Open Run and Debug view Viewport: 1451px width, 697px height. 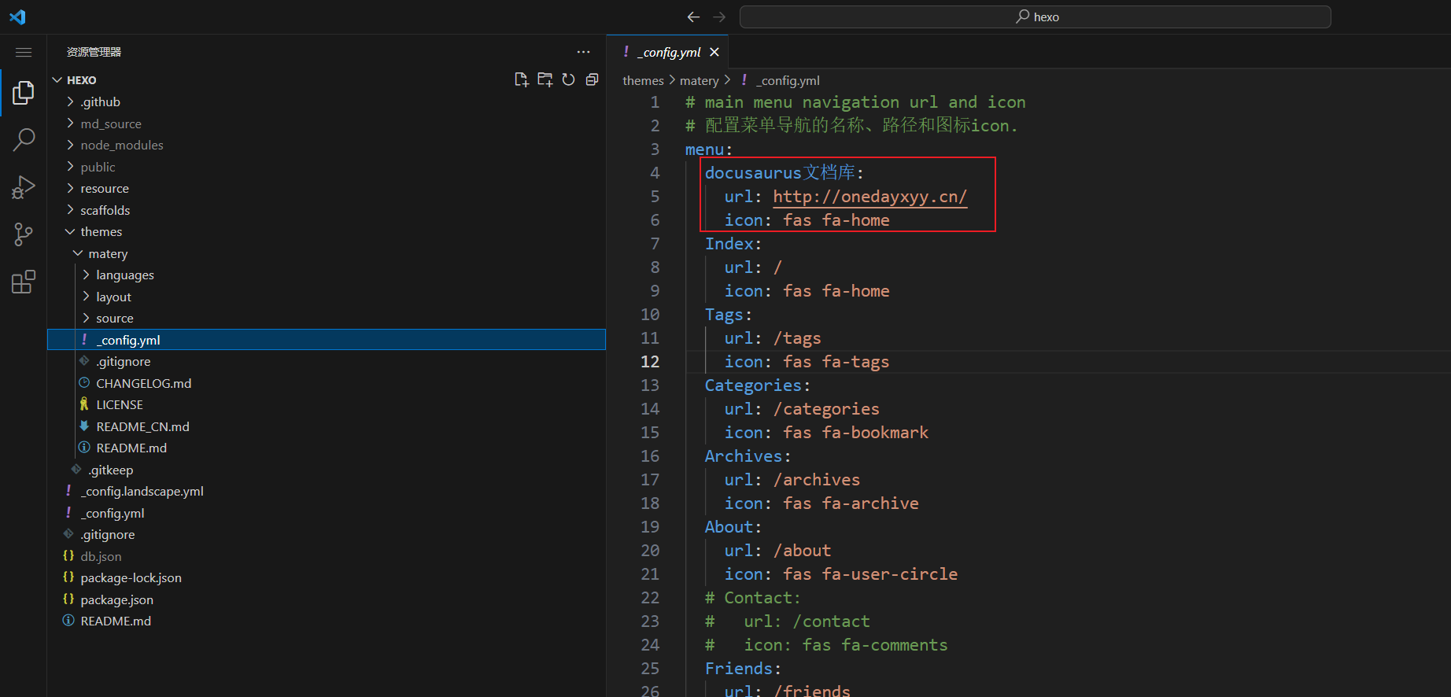pyautogui.click(x=24, y=187)
